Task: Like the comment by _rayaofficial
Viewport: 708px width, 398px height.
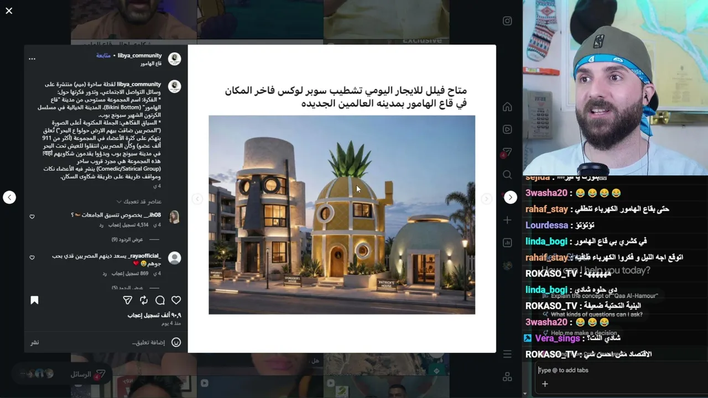Action: (x=32, y=258)
